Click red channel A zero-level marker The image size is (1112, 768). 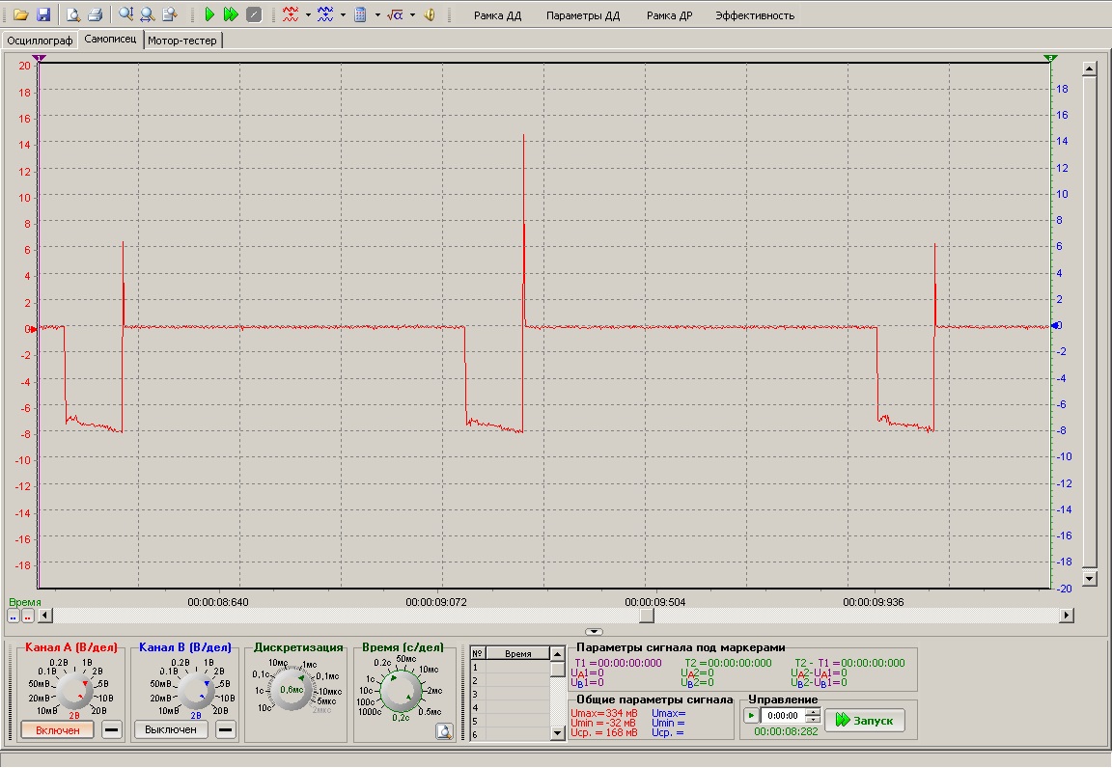34,329
